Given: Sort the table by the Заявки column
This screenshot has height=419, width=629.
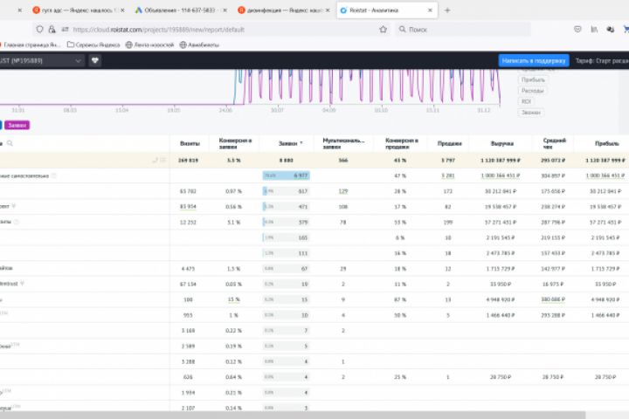Looking at the screenshot, I should point(286,142).
